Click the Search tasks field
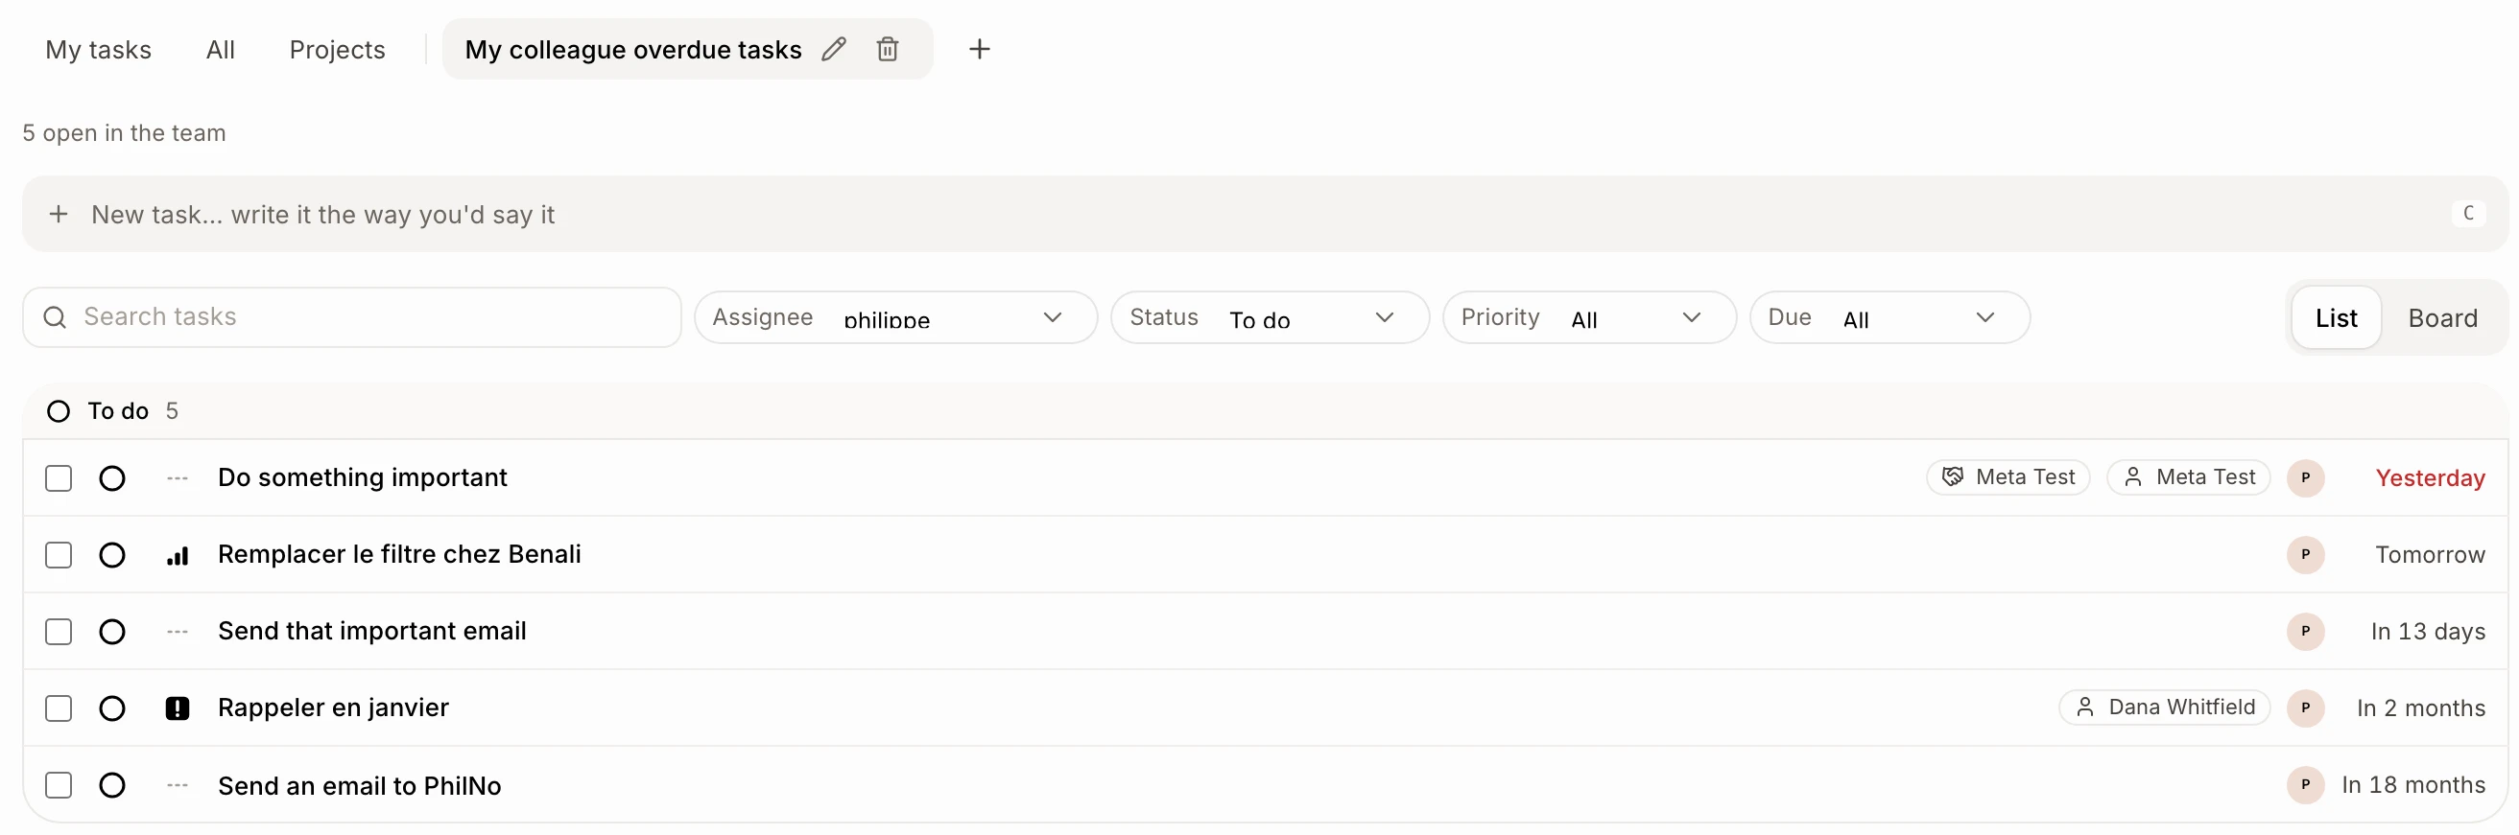Image resolution: width=2519 pixels, height=835 pixels. 352,317
